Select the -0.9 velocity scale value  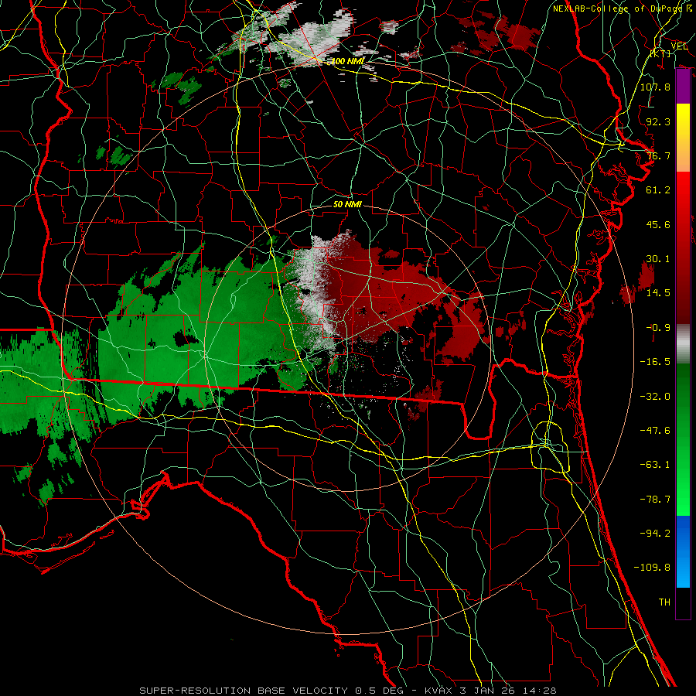click(658, 328)
